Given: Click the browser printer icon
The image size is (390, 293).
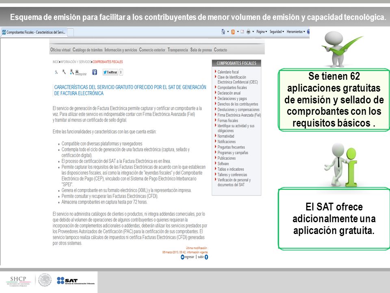Looking at the screenshot, I should tap(248, 32).
